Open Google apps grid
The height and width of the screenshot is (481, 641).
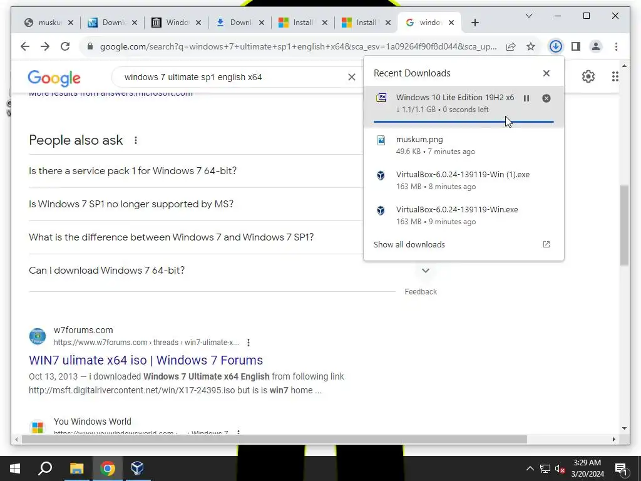click(x=615, y=76)
